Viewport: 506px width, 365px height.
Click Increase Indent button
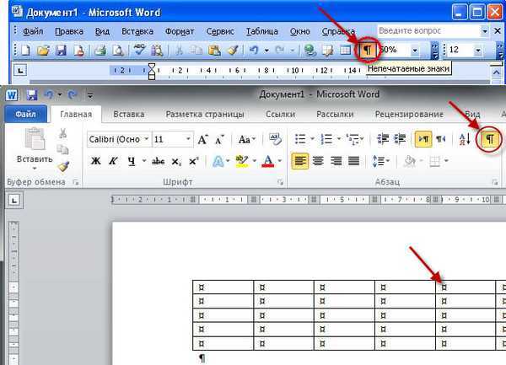coord(400,139)
